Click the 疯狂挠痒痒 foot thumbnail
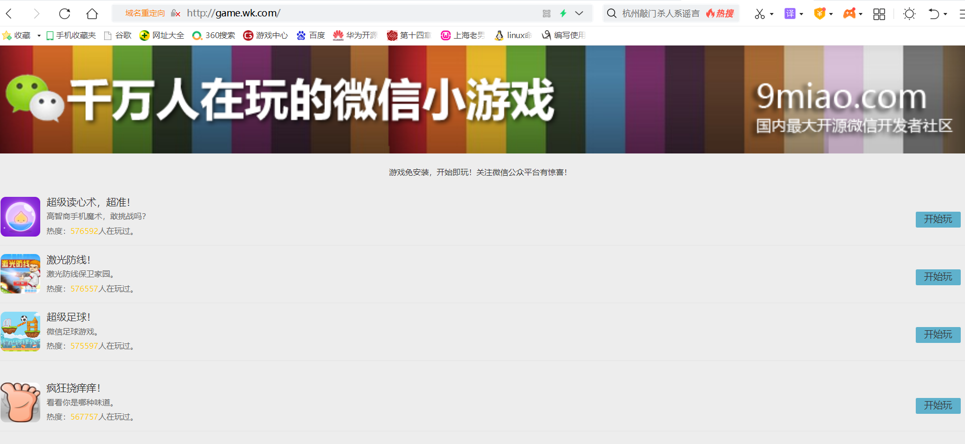Viewport: 965px width, 444px height. pyautogui.click(x=20, y=402)
